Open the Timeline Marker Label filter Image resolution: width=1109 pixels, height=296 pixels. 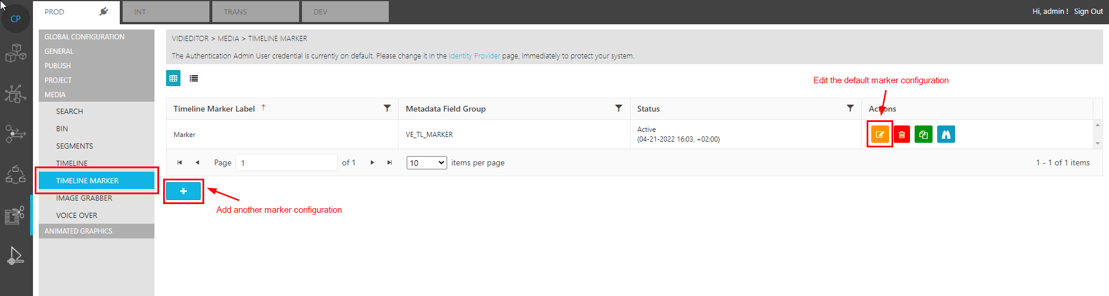[x=387, y=108]
